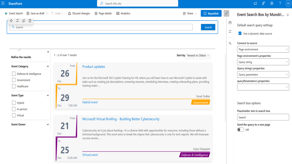Open the edit web part sliders icon
This screenshot has height=164, width=292.
point(17,21)
